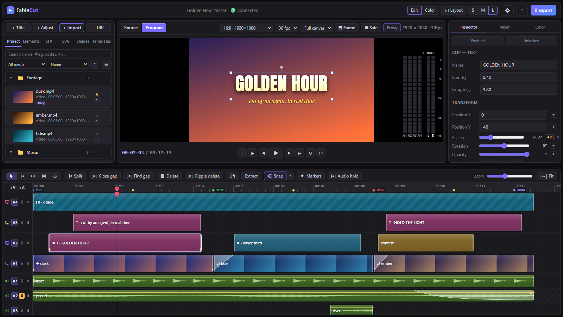Open the 30 fps dropdown

pos(286,28)
